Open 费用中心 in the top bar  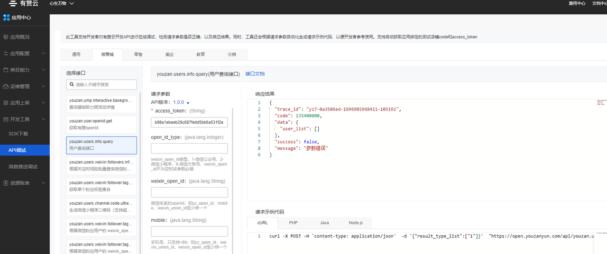pos(578,3)
